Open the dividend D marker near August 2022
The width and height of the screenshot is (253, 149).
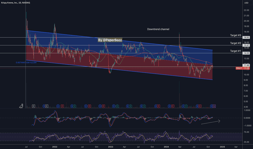[x=86, y=106]
